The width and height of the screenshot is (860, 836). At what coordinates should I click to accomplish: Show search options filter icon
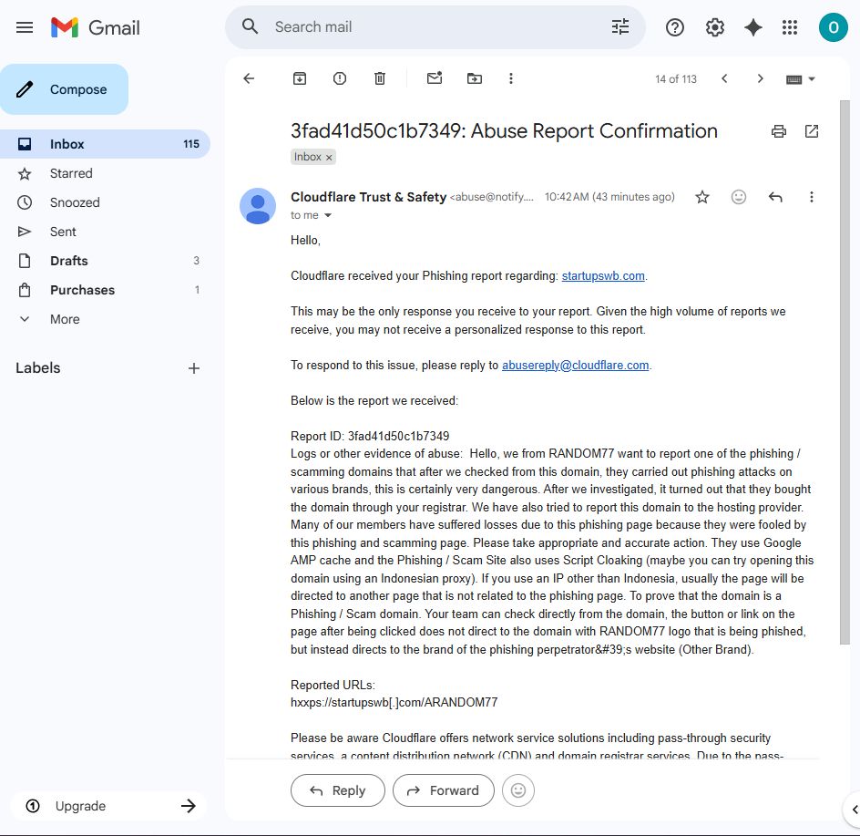(x=620, y=26)
